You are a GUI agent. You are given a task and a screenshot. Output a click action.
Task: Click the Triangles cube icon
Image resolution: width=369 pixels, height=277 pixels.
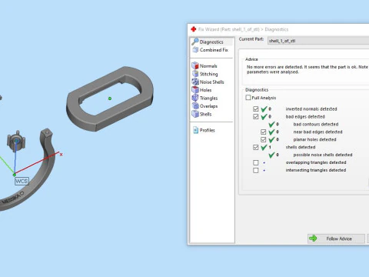[x=195, y=98]
